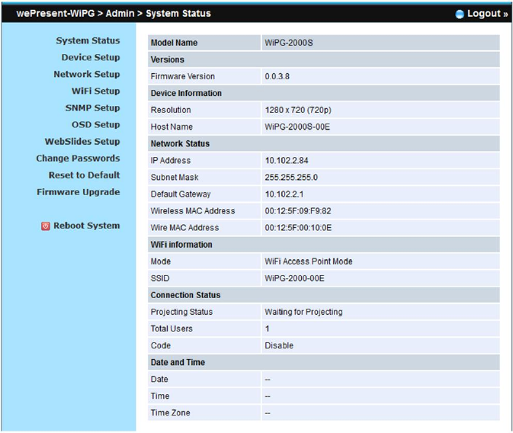Click the Time Zone label
This screenshot has height=433, width=513.
coord(170,413)
